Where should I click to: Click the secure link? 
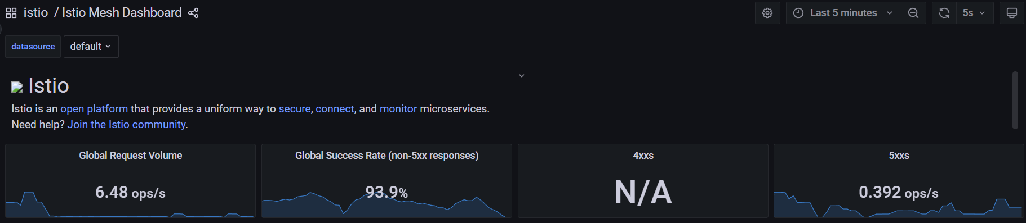pos(295,109)
